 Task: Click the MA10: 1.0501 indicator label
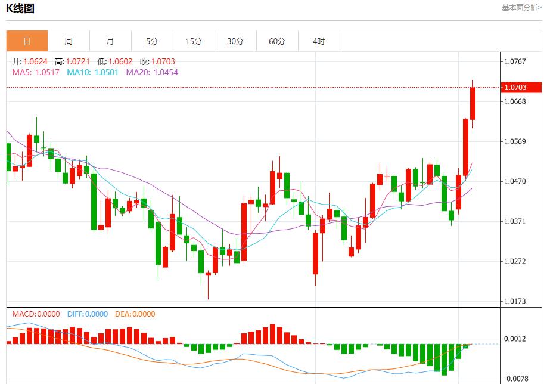point(92,72)
